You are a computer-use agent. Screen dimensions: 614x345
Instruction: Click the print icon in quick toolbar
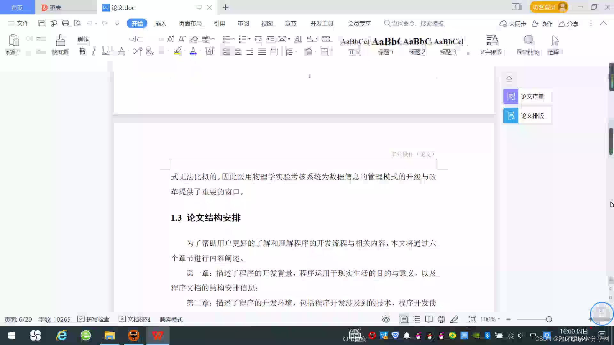(x=66, y=23)
